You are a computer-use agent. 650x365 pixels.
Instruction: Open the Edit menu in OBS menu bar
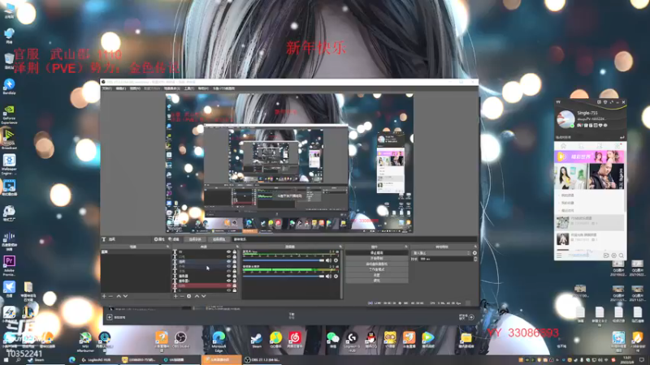pos(121,88)
